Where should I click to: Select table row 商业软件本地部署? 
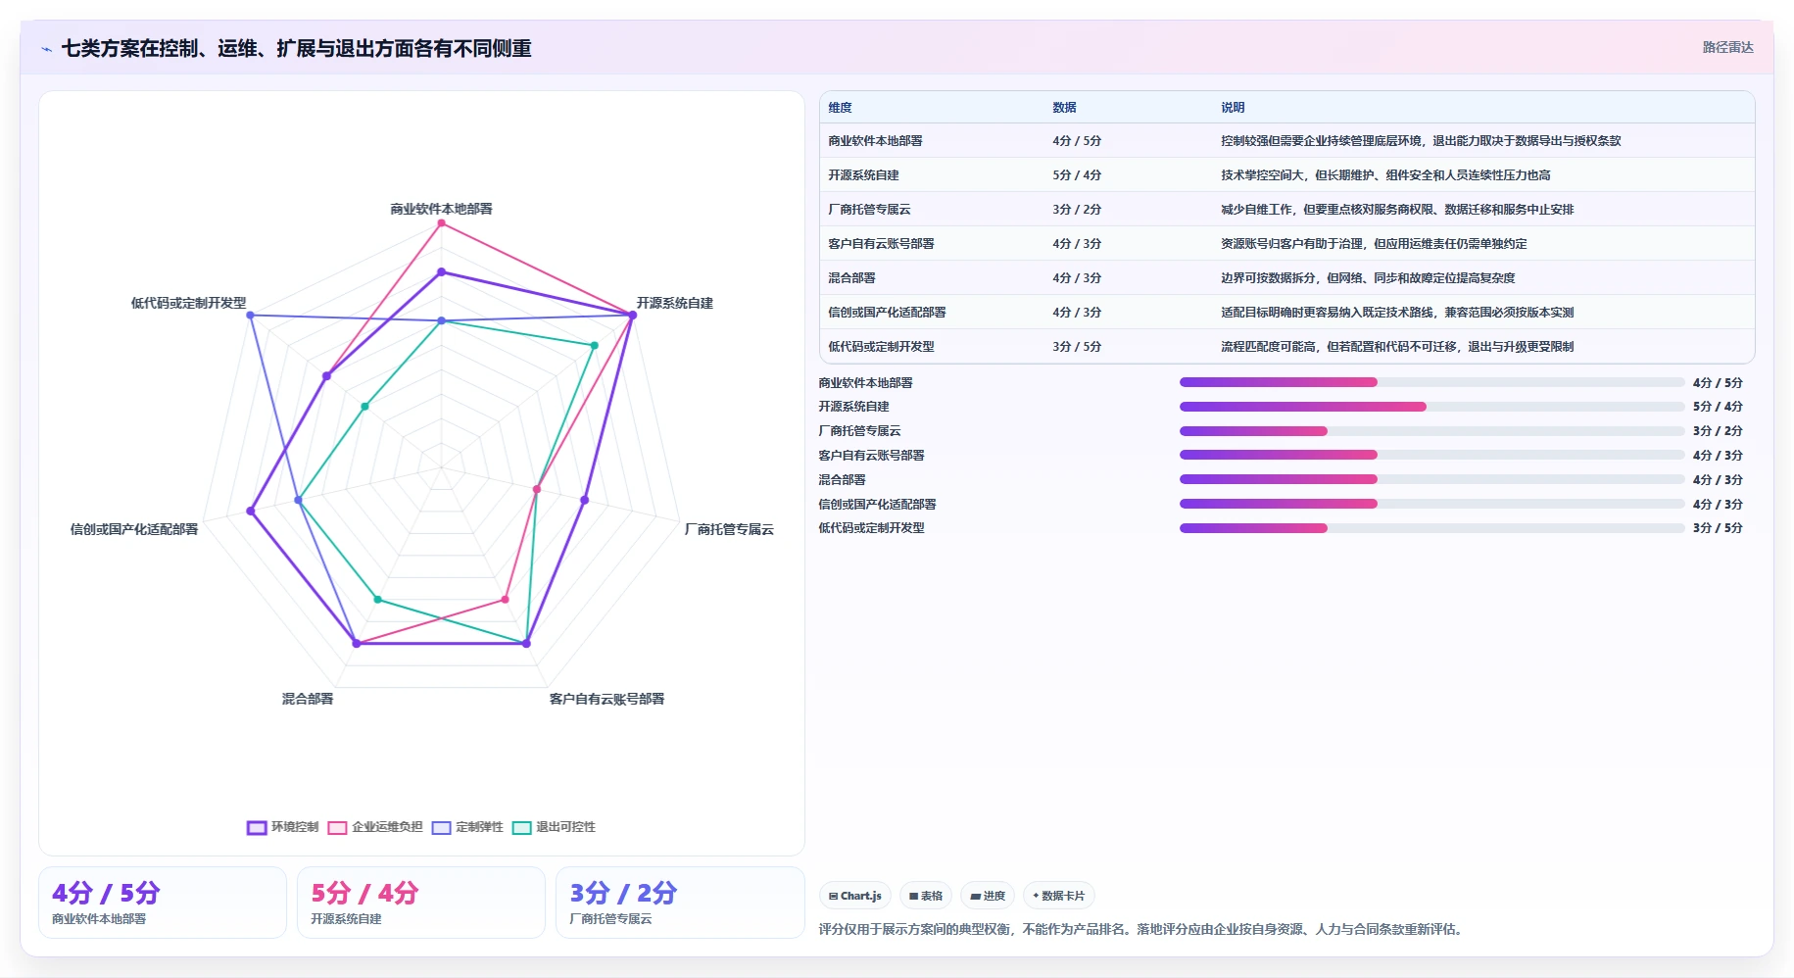click(1286, 141)
